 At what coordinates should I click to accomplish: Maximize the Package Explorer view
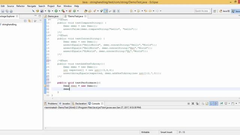40,16
